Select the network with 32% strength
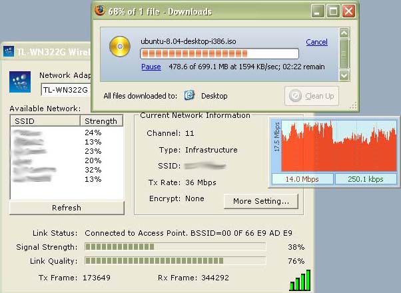This screenshot has height=293, width=401. tap(67, 170)
